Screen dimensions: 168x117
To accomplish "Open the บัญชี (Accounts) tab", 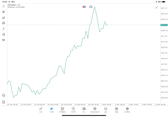I will pos(116,110).
